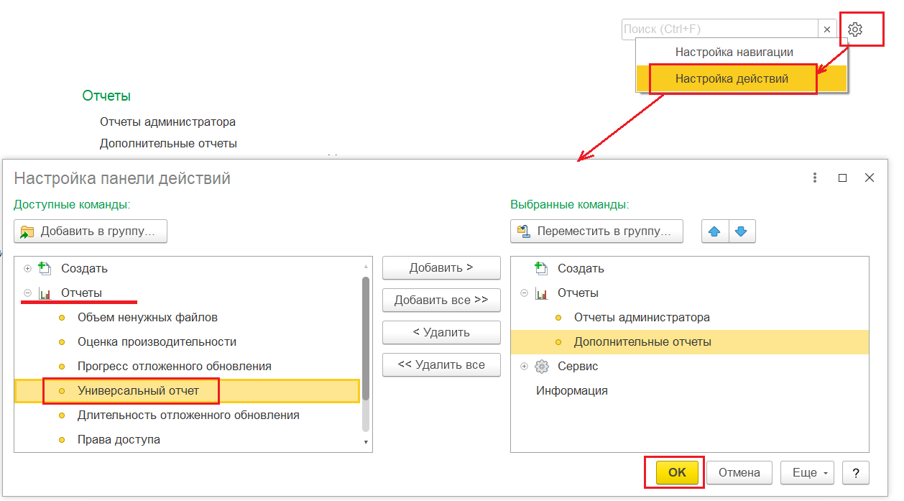
Task: Click the Отчеты chart icon in available commands
Action: click(45, 293)
